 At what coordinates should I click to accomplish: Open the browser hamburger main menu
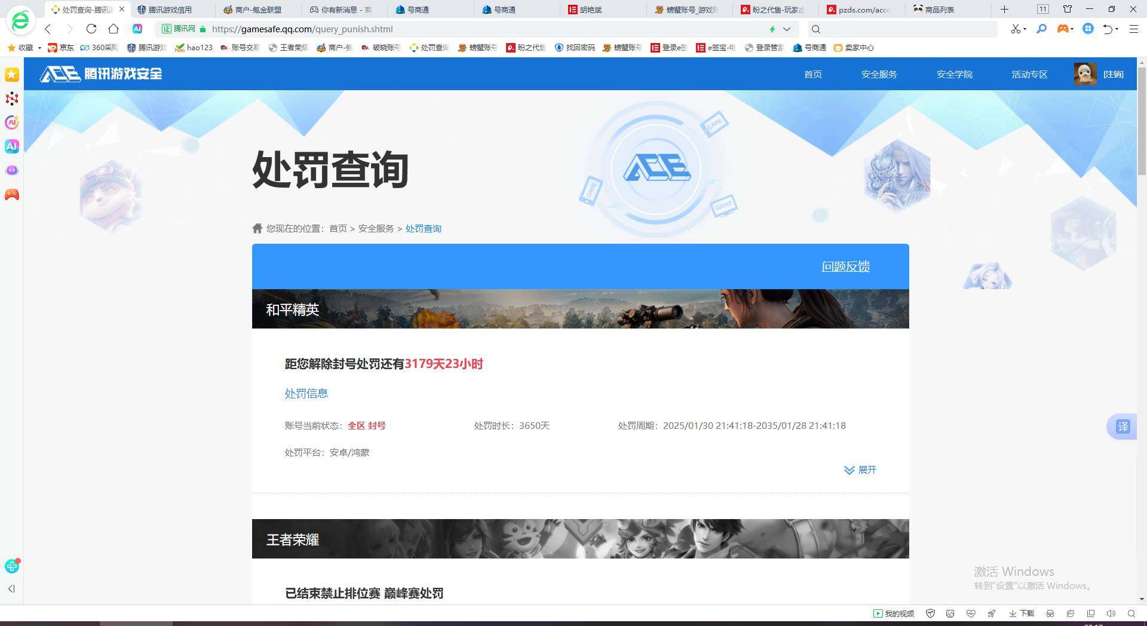tap(1133, 29)
